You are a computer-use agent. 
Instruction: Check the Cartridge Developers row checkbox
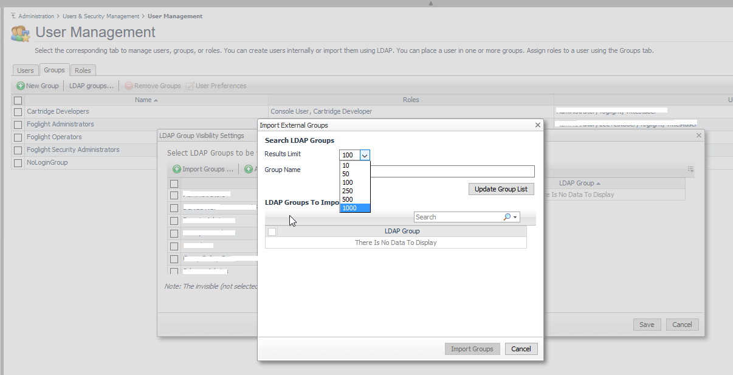click(18, 111)
